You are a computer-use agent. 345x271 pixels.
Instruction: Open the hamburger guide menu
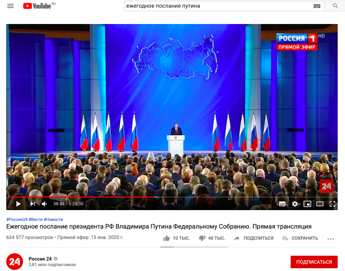10,6
